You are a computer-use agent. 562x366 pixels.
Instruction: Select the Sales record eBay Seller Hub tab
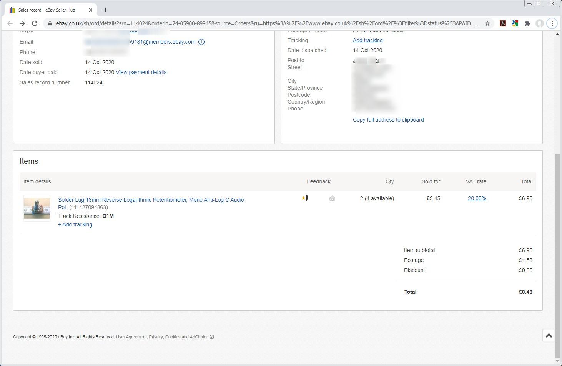pos(46,10)
